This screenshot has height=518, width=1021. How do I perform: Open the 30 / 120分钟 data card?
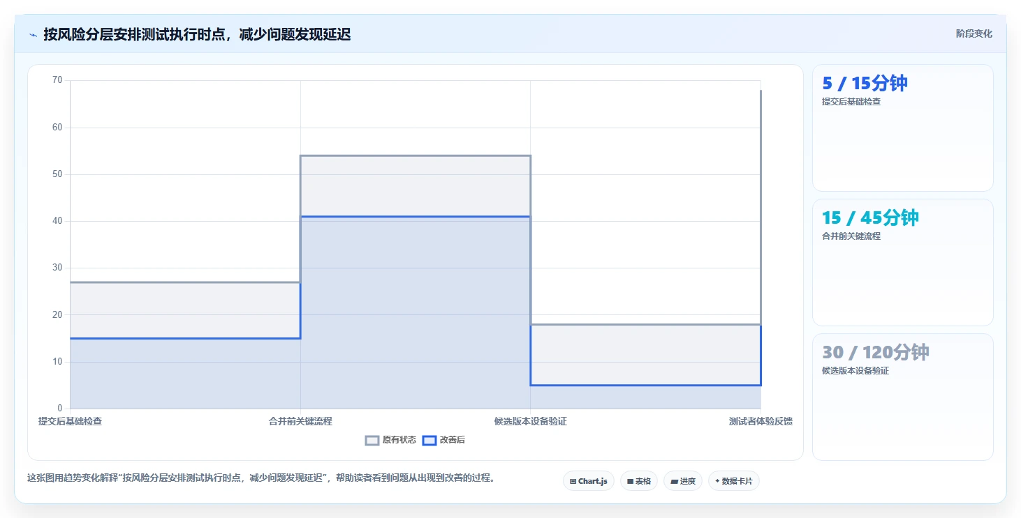pos(902,397)
